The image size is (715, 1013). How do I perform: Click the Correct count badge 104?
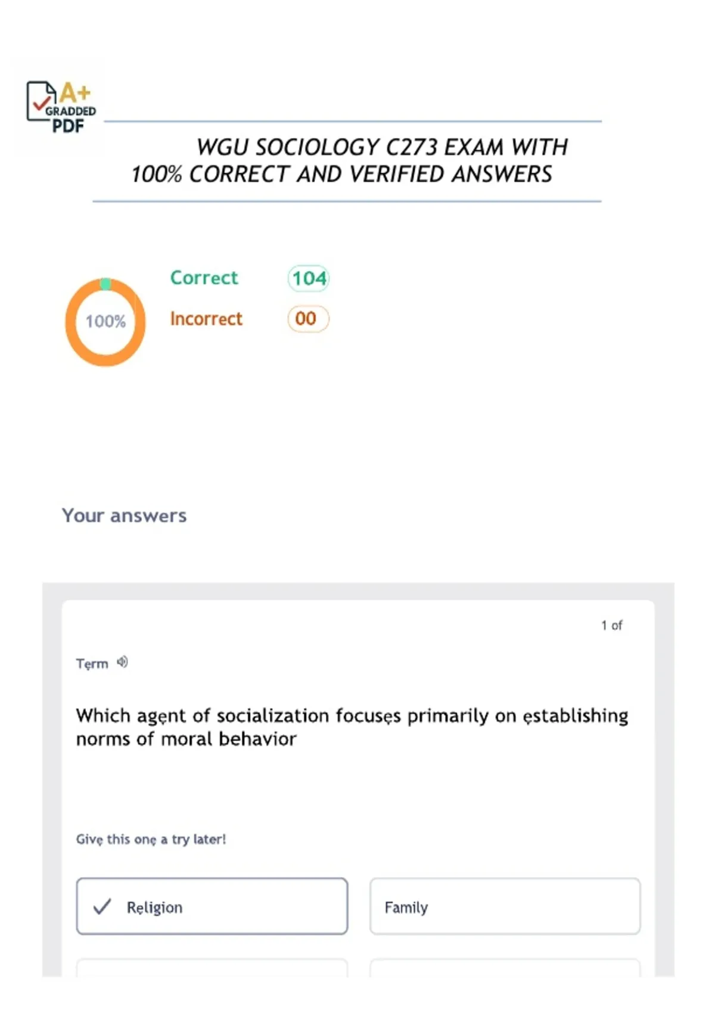(x=309, y=278)
